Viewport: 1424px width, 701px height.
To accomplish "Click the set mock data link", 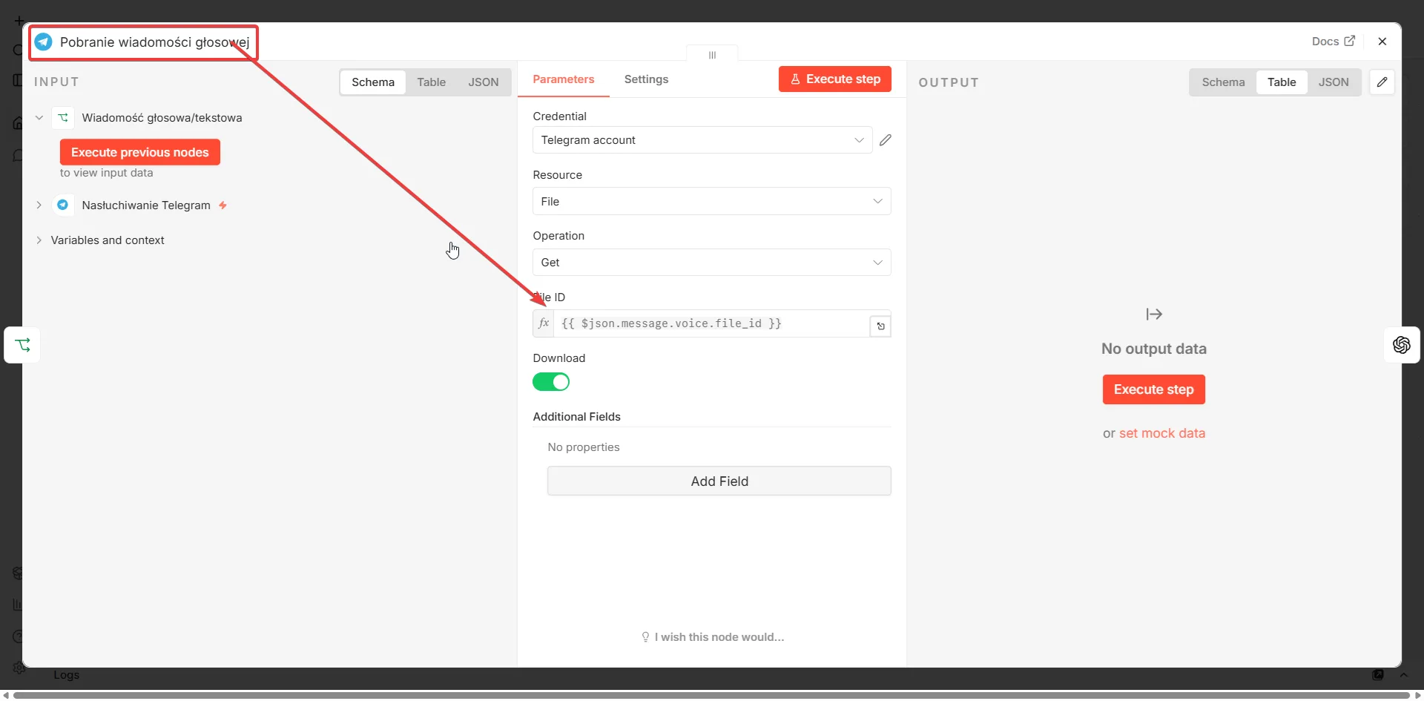I will coord(1162,433).
